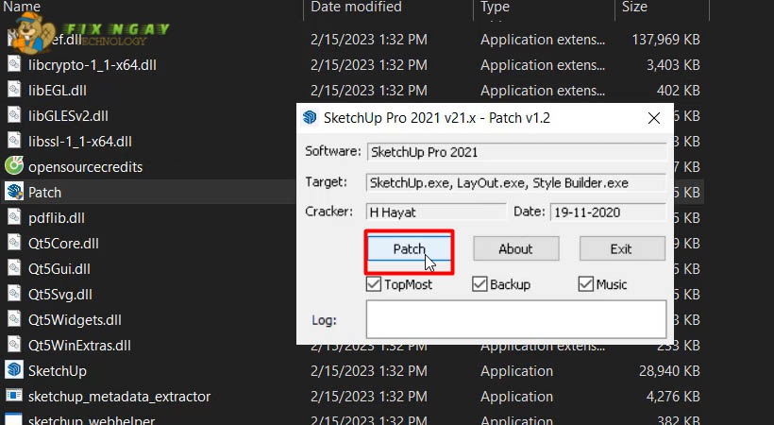Select the Qt5Core.dll file icon
Image resolution: width=774 pixels, height=425 pixels.
[14, 243]
